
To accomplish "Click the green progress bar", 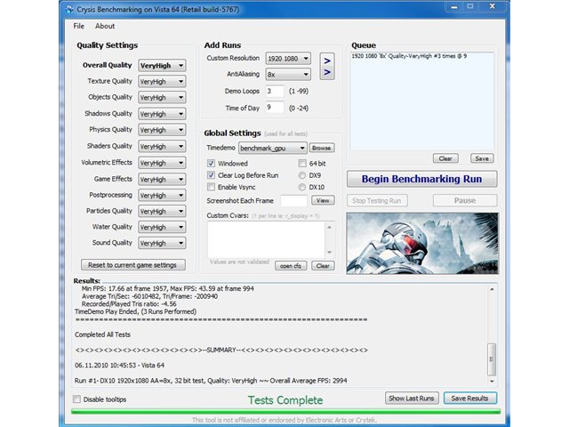I will pyautogui.click(x=285, y=411).
